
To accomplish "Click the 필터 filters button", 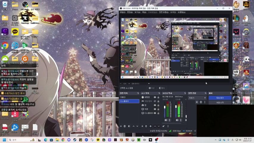I will click(x=162, y=88).
